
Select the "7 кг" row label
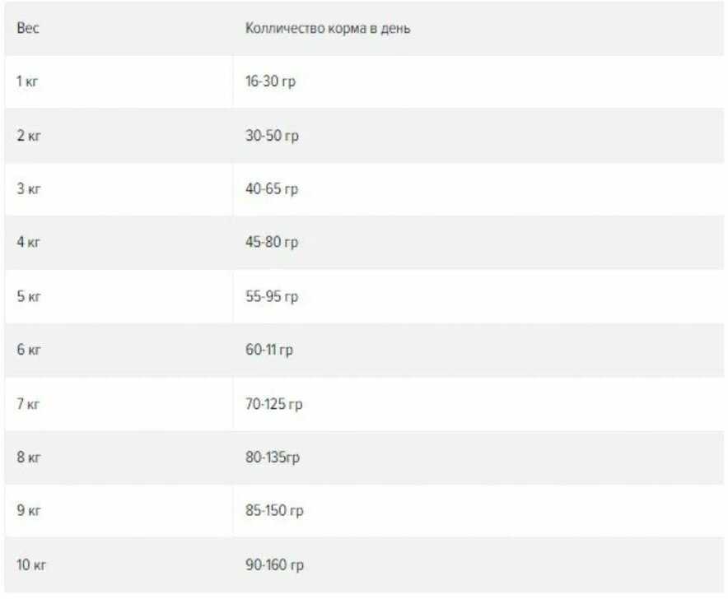[28, 404]
